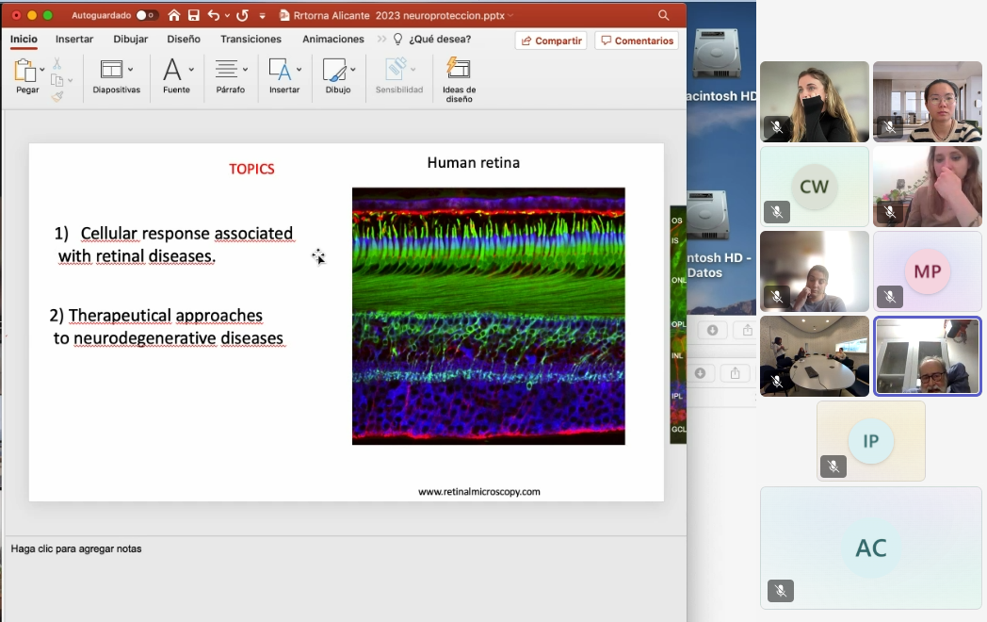Screen dimensions: 987x622
Task: Open the Dibujo dropdown menu
Action: coord(353,70)
